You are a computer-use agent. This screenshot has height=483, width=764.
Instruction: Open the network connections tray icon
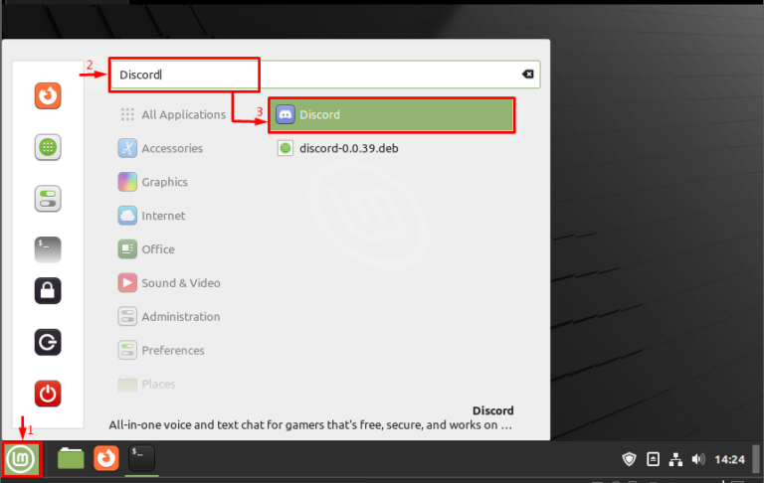(675, 459)
